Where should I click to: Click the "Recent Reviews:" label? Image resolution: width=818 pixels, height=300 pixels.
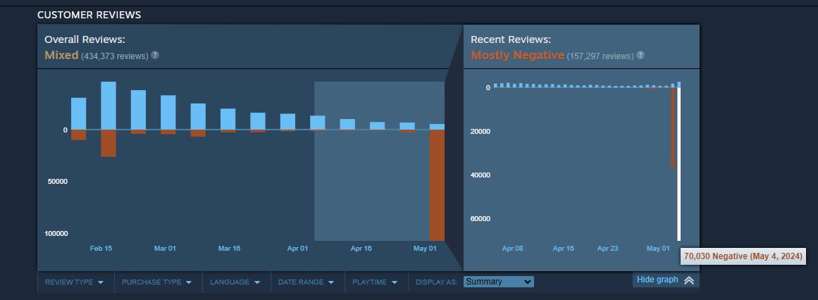pos(511,39)
